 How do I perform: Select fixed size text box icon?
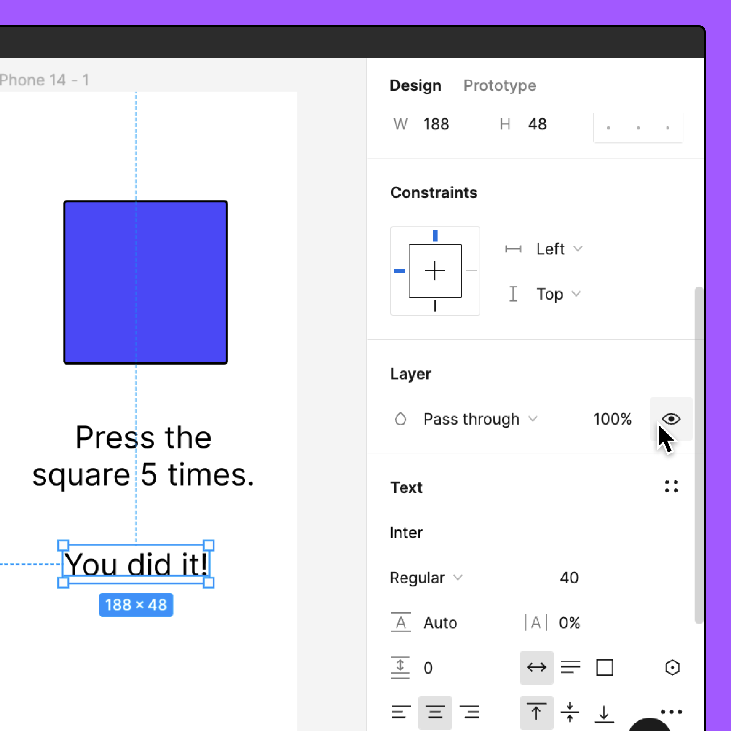(x=604, y=667)
